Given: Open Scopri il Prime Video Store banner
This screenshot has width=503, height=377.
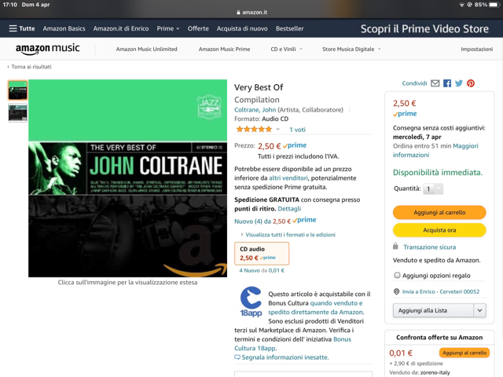Looking at the screenshot, I should pyautogui.click(x=424, y=28).
